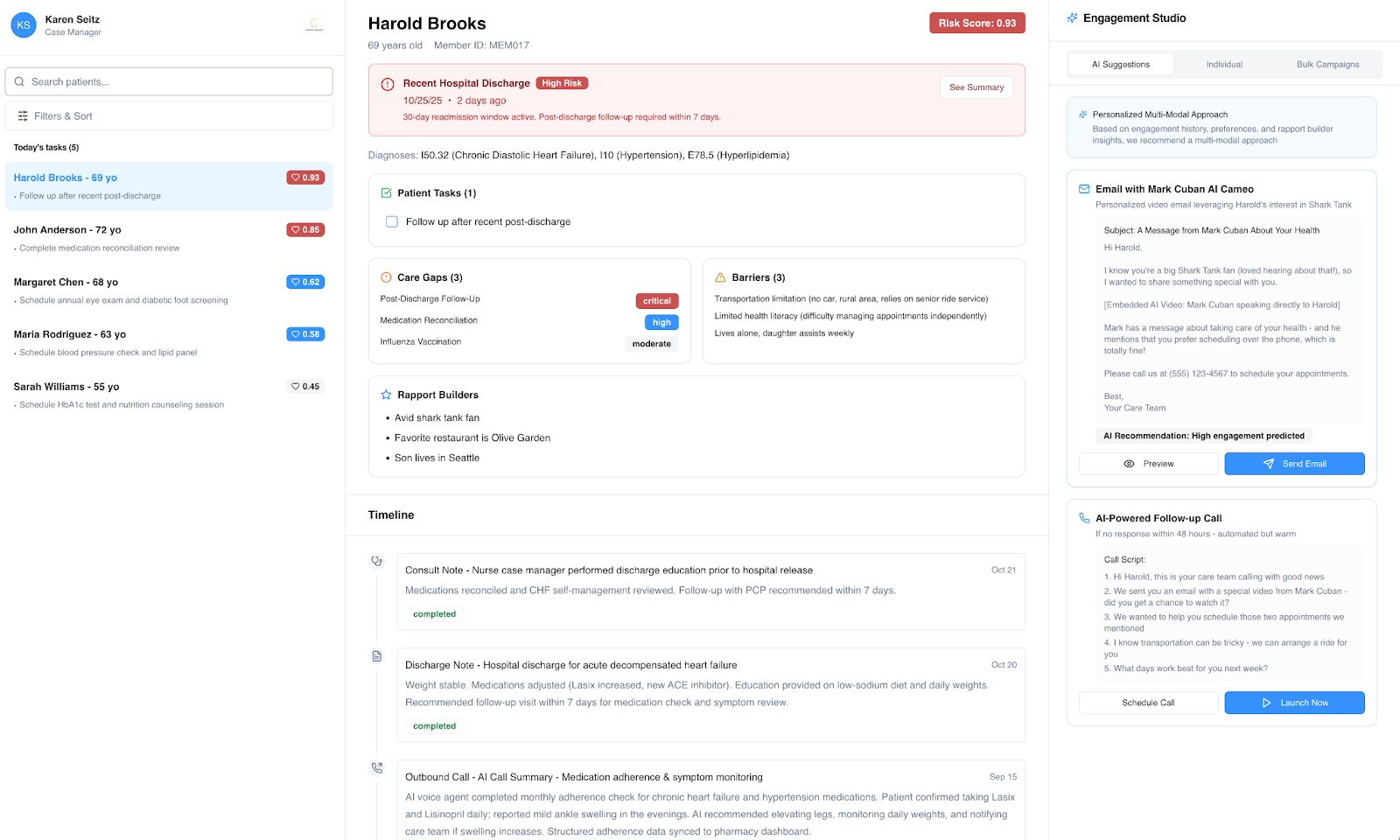Click the Sep 15 timeline date
The width and height of the screenshot is (1400, 840).
tap(1003, 777)
